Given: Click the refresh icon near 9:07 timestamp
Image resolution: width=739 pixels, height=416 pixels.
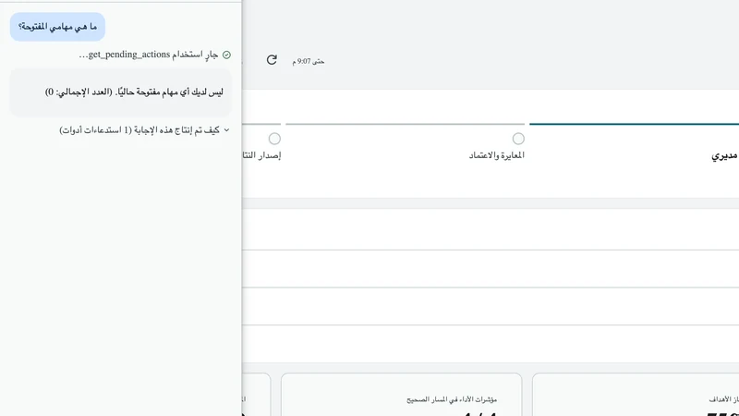Looking at the screenshot, I should point(272,60).
